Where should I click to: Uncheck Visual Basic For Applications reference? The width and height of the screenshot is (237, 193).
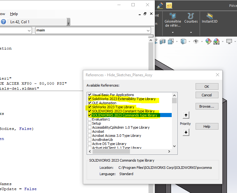(90, 95)
